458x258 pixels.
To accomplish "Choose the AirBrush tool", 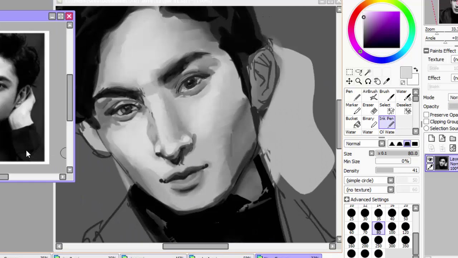I will point(370,95).
